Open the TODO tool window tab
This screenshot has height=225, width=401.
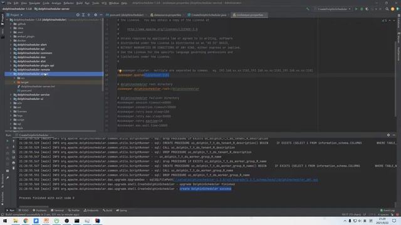[23, 211]
